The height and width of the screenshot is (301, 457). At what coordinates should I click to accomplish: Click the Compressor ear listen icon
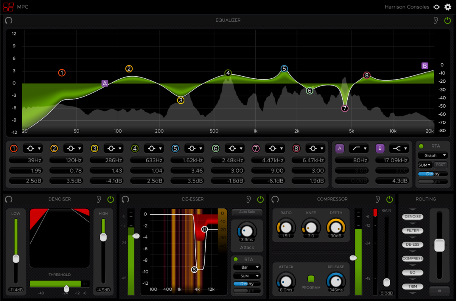378,199
